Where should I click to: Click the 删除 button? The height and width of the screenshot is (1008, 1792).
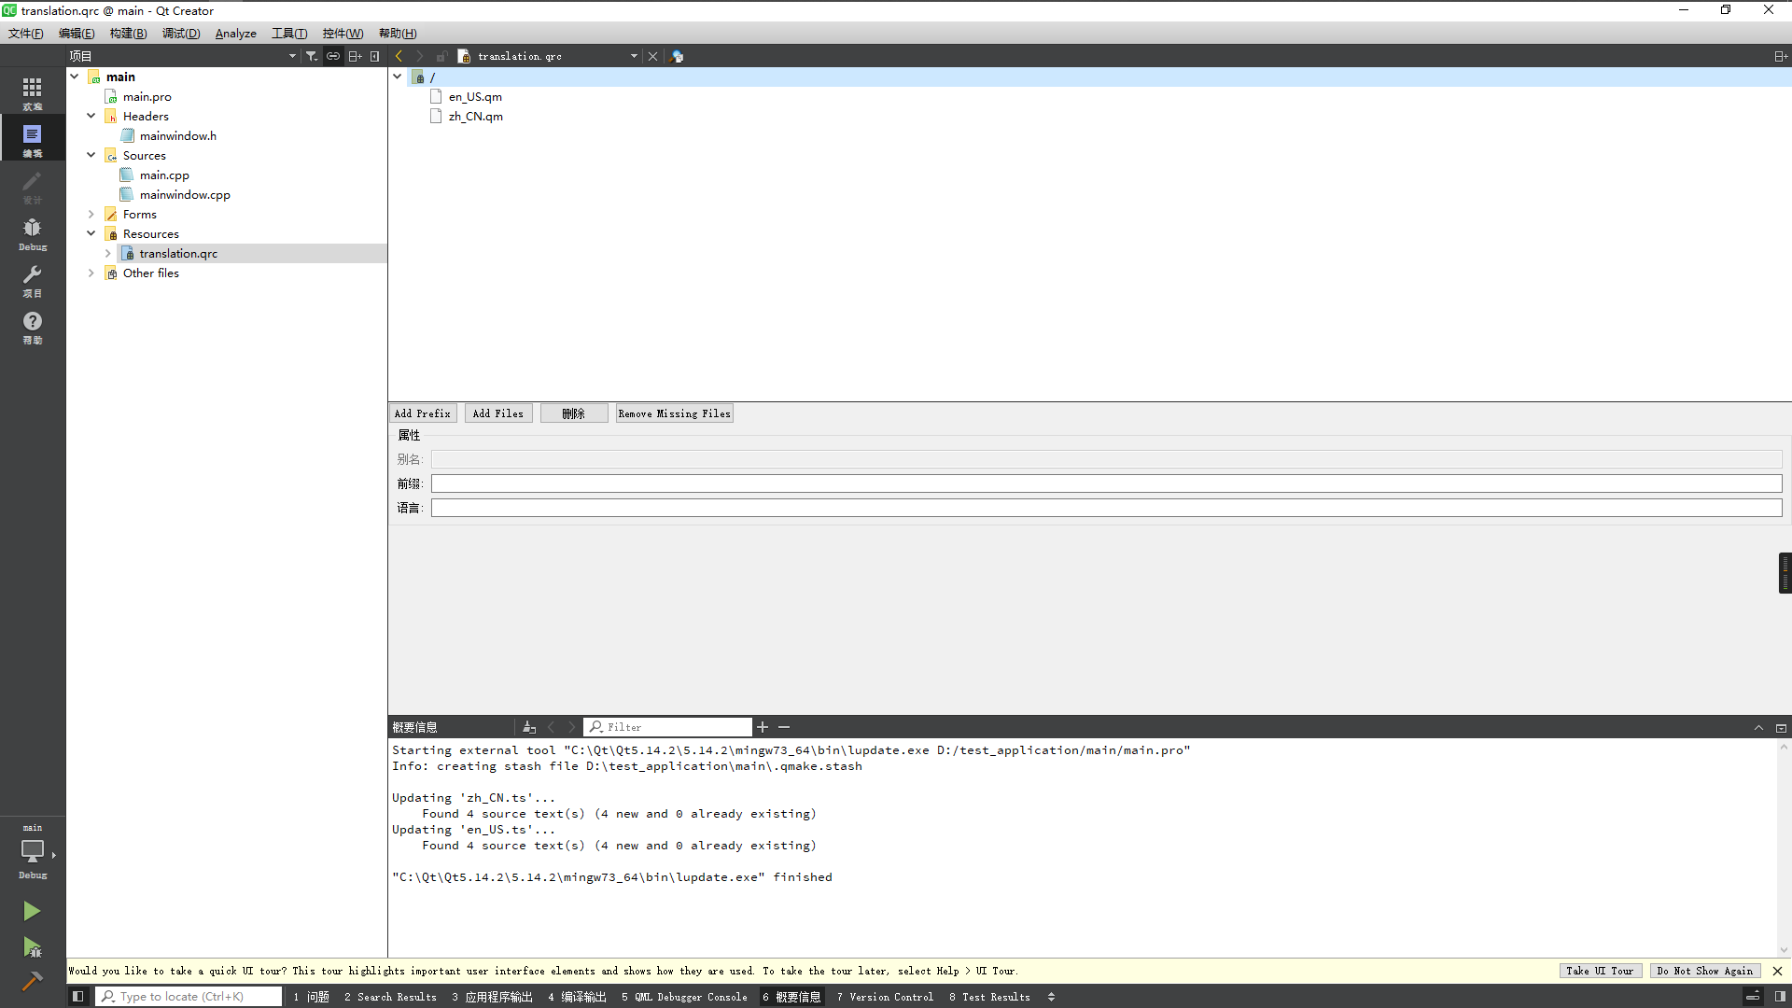tap(574, 413)
